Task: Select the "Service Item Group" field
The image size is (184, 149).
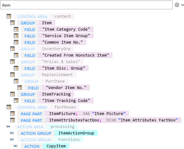Action: pos(57,36)
